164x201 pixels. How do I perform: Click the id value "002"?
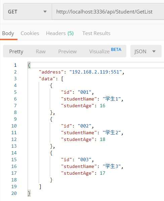(x=84, y=126)
